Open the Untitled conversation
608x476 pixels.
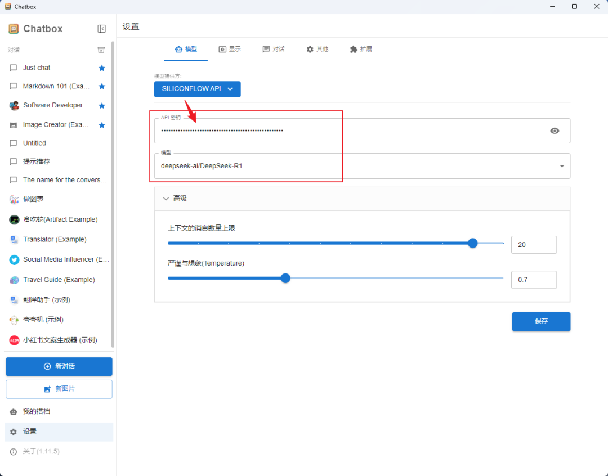(59, 143)
